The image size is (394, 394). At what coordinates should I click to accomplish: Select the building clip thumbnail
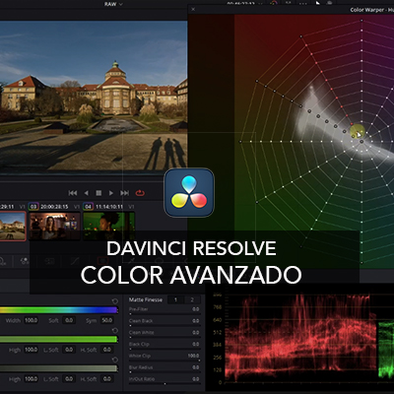[13, 226]
